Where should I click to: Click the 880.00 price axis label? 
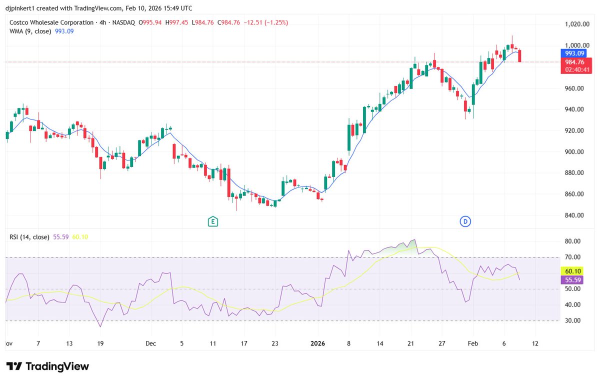click(575, 173)
